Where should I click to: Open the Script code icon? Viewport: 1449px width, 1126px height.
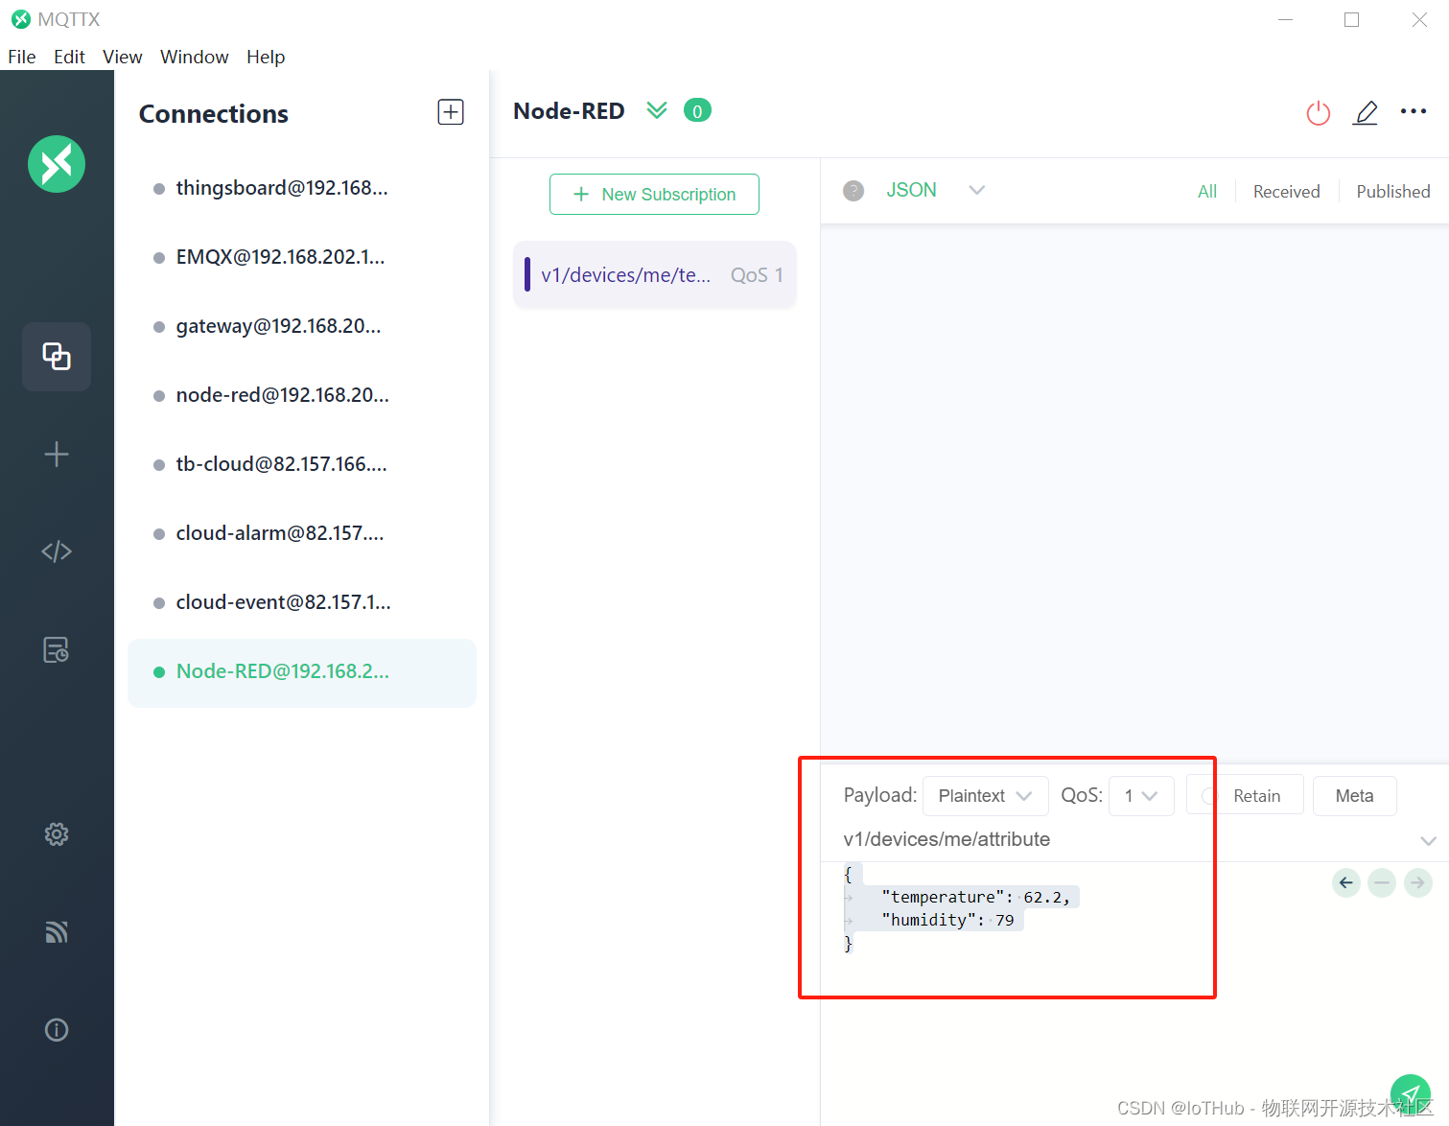pos(57,551)
